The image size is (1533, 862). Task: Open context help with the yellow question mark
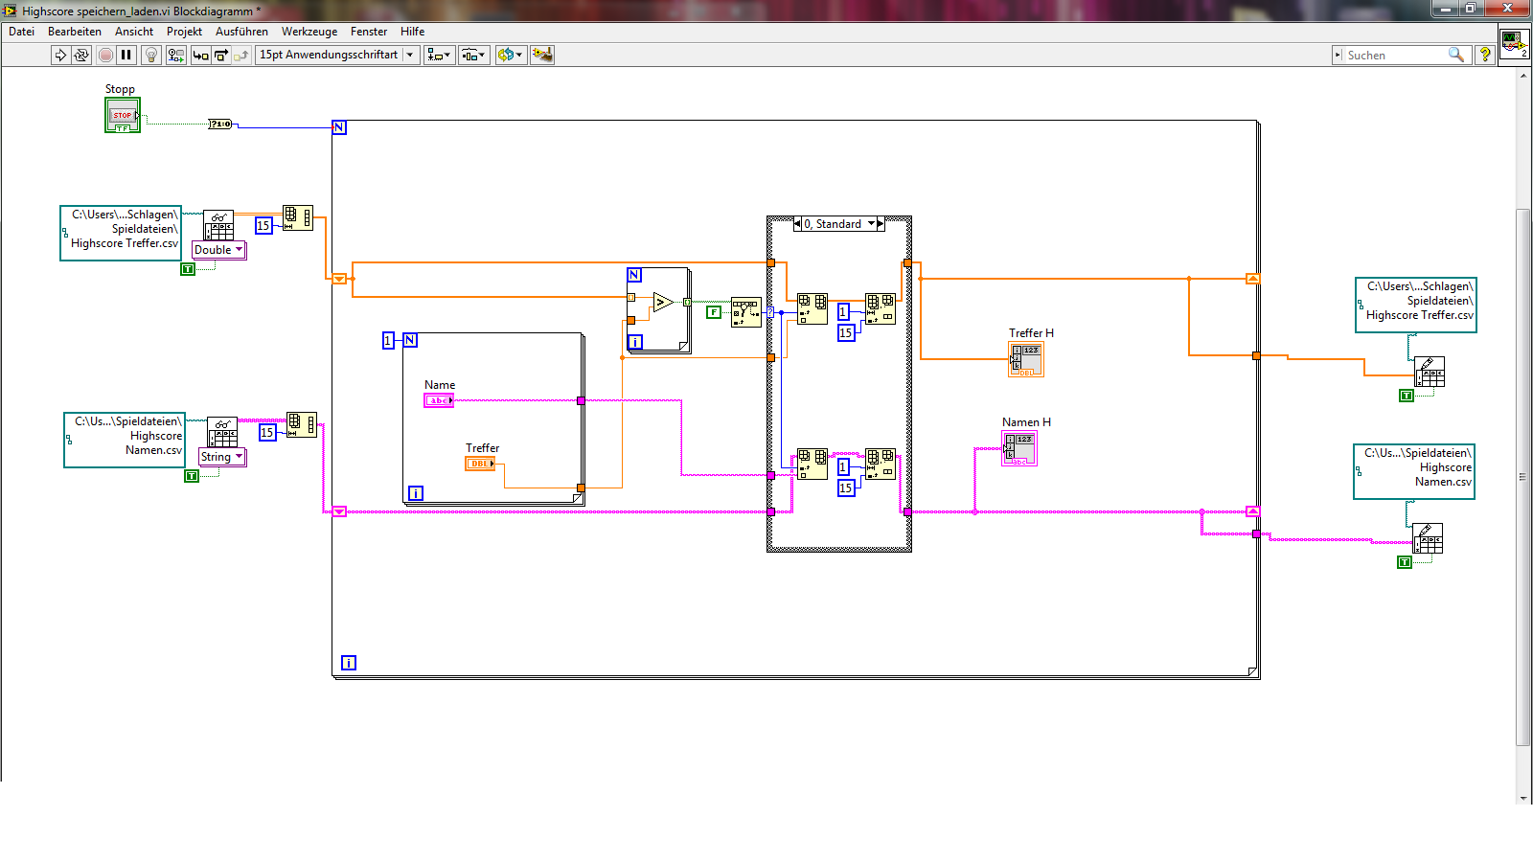[x=1485, y=56]
